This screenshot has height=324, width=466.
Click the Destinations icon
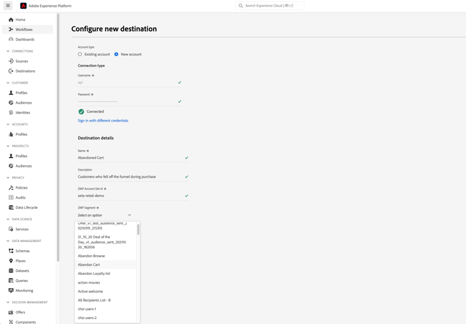[11, 71]
